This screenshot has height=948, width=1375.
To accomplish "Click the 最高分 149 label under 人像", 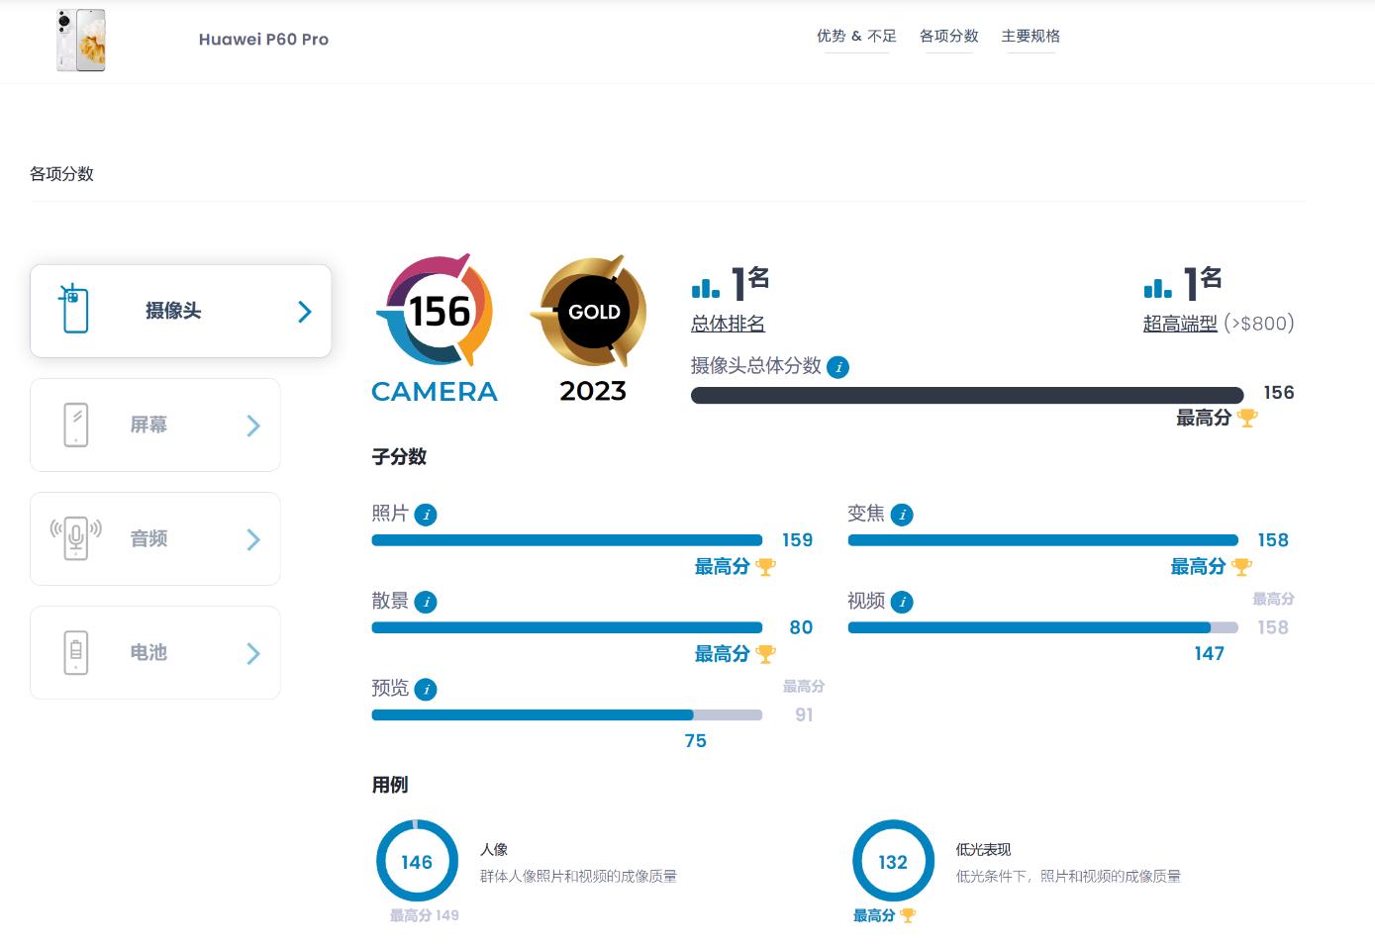I will (424, 915).
